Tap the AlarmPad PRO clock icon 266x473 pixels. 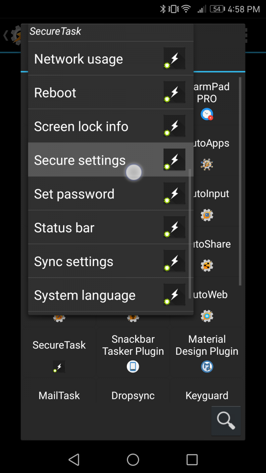click(x=207, y=114)
